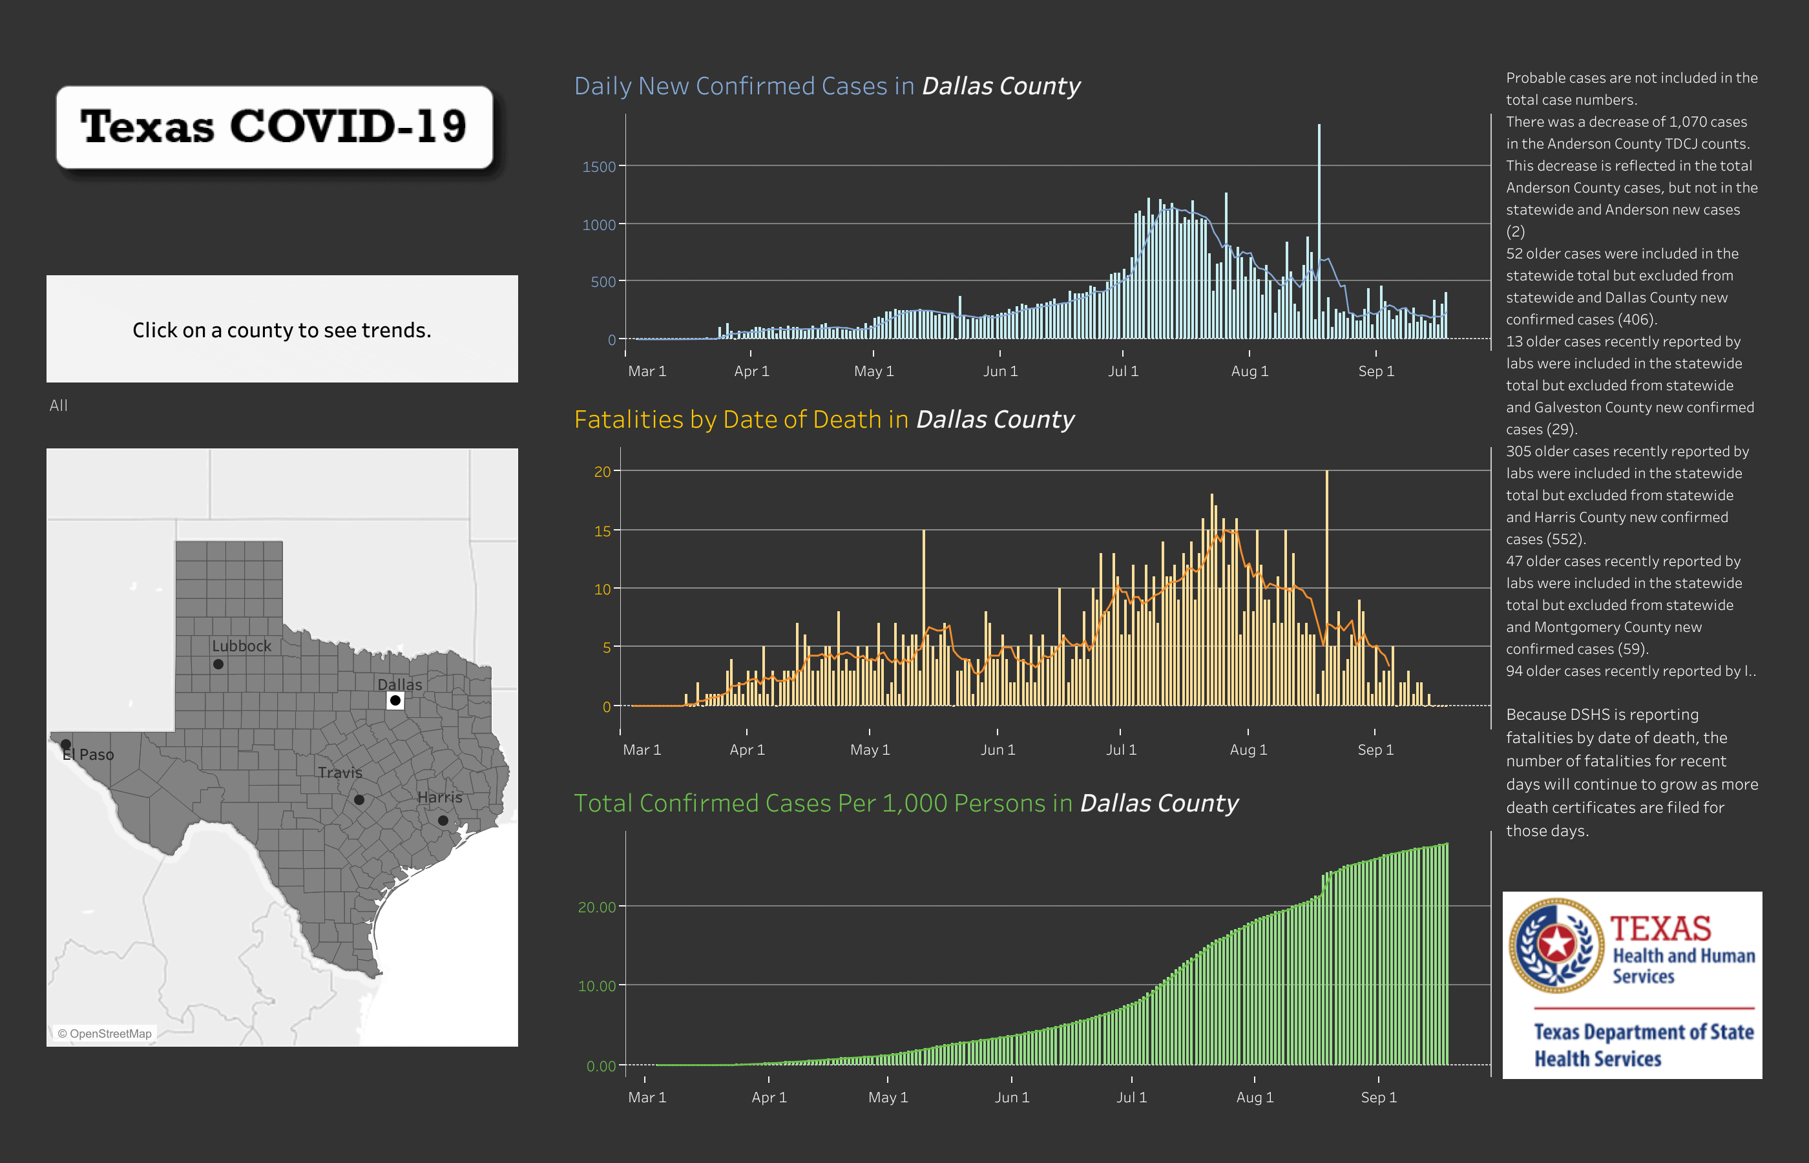1809x1163 pixels.
Task: Click the Harris label on the Texas map
Action: pyautogui.click(x=439, y=797)
